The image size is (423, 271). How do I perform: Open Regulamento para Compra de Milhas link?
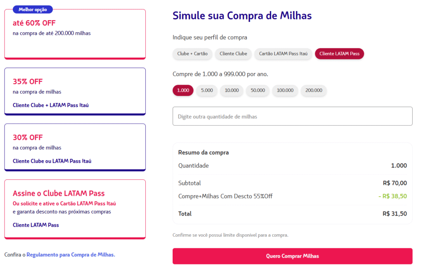(71, 255)
